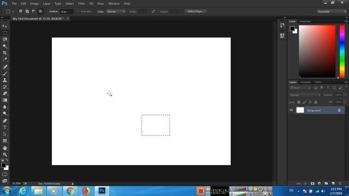Toggle Lock image pixels brush icon
This screenshot has width=349, height=196.
(304, 102)
